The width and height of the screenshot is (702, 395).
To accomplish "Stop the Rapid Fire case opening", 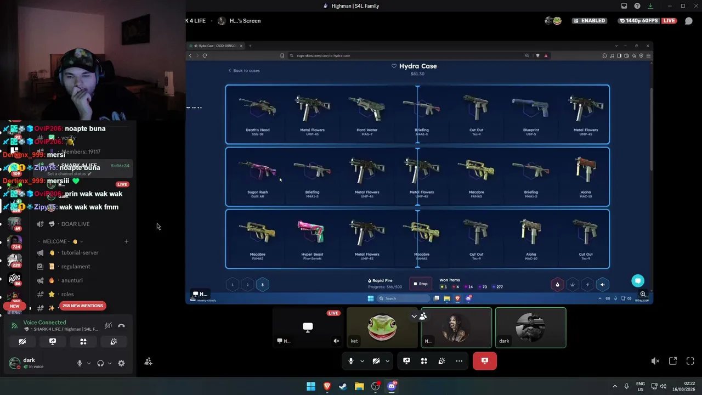I will pos(420,284).
